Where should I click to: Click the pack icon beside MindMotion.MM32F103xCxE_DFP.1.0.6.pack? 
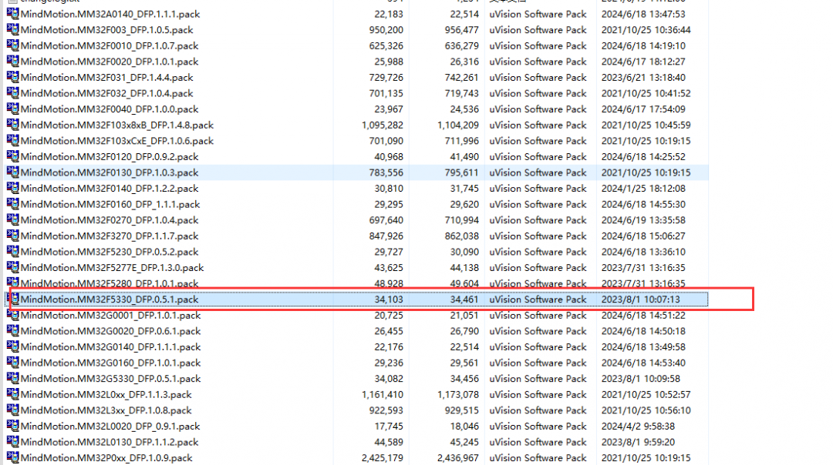coord(13,141)
